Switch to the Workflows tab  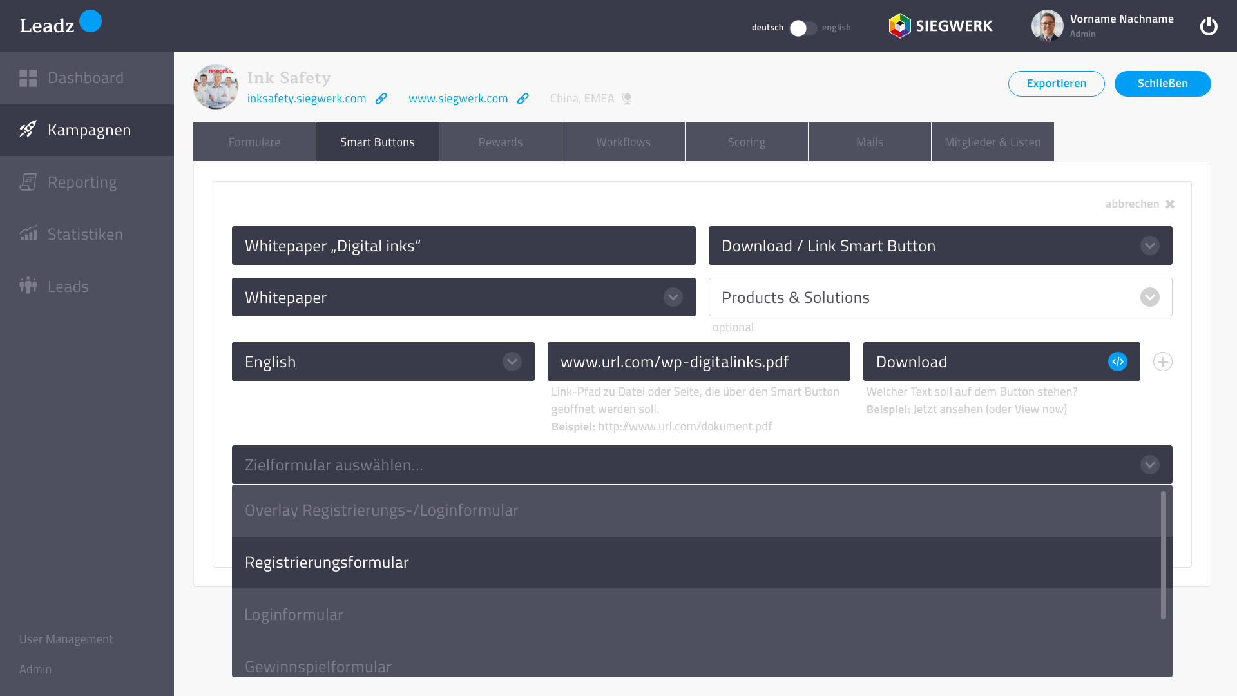pos(623,142)
